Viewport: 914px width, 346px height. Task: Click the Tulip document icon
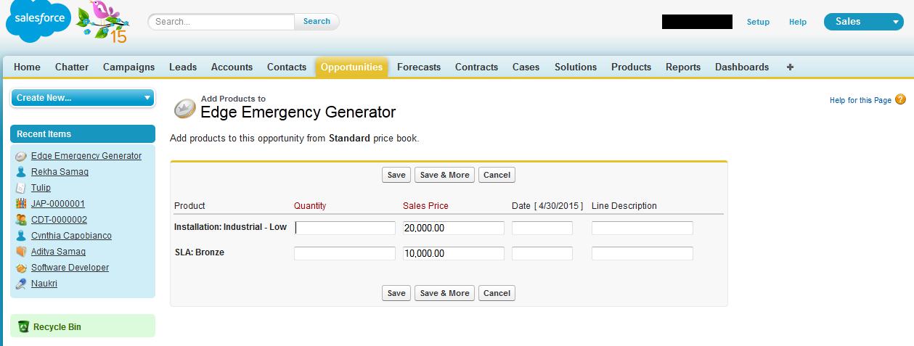click(21, 188)
